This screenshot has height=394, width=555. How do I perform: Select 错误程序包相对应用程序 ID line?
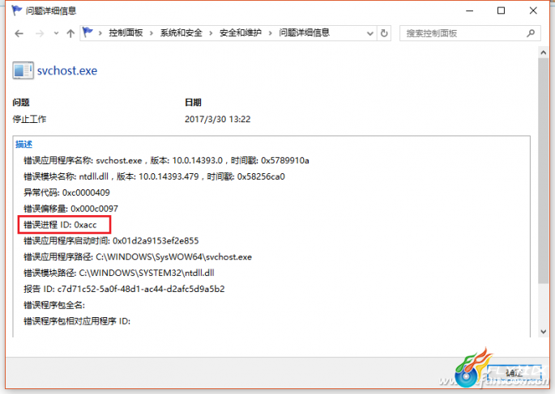(77, 321)
